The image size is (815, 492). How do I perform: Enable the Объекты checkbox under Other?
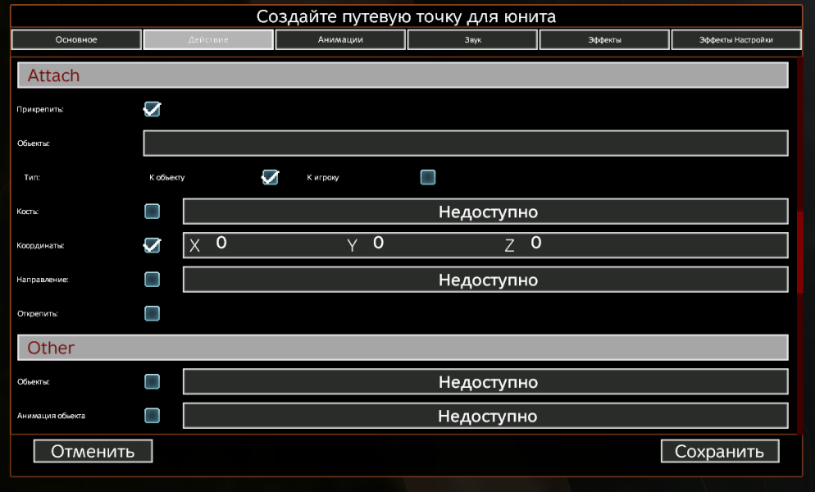152,381
